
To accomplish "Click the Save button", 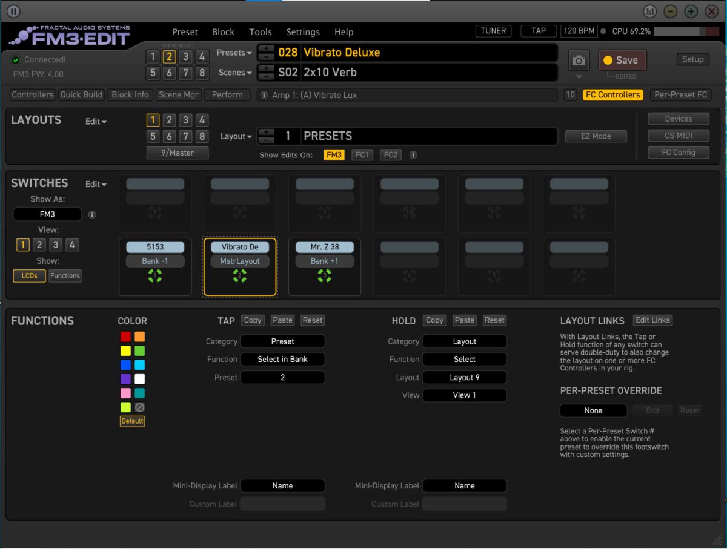I will coord(622,61).
